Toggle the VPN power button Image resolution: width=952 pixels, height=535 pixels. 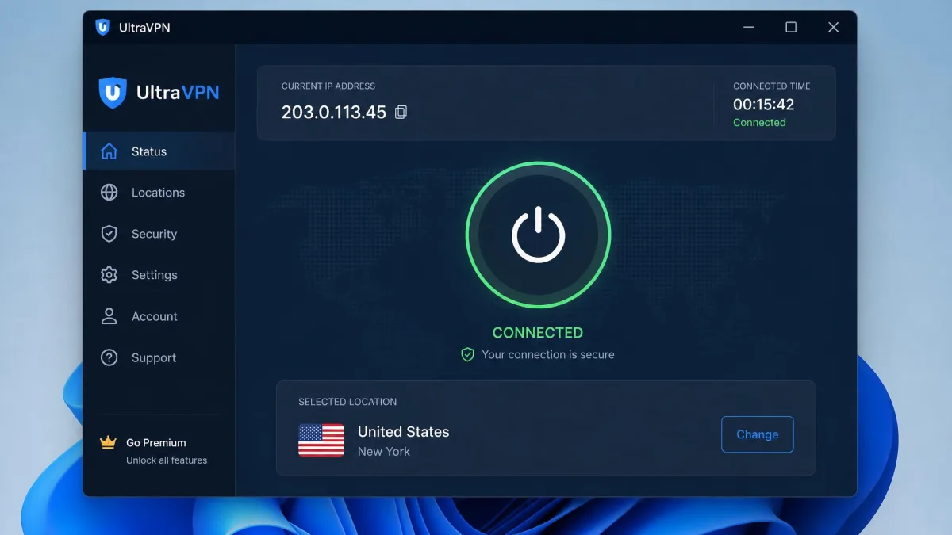point(538,235)
